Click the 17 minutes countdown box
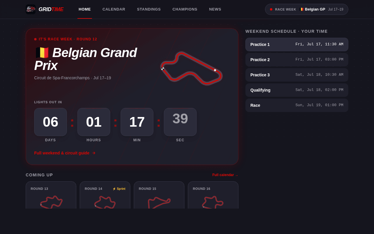374x234 pixels. [137, 122]
